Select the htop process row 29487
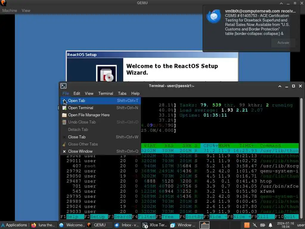This screenshot has height=229, width=305. point(179,181)
